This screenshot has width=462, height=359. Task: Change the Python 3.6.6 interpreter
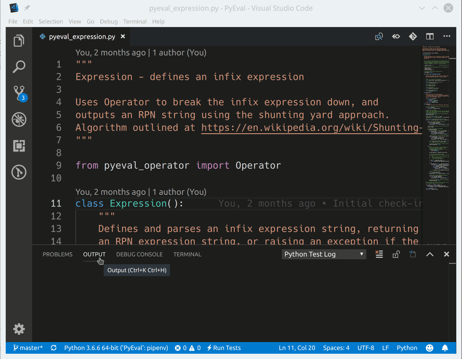click(x=116, y=348)
